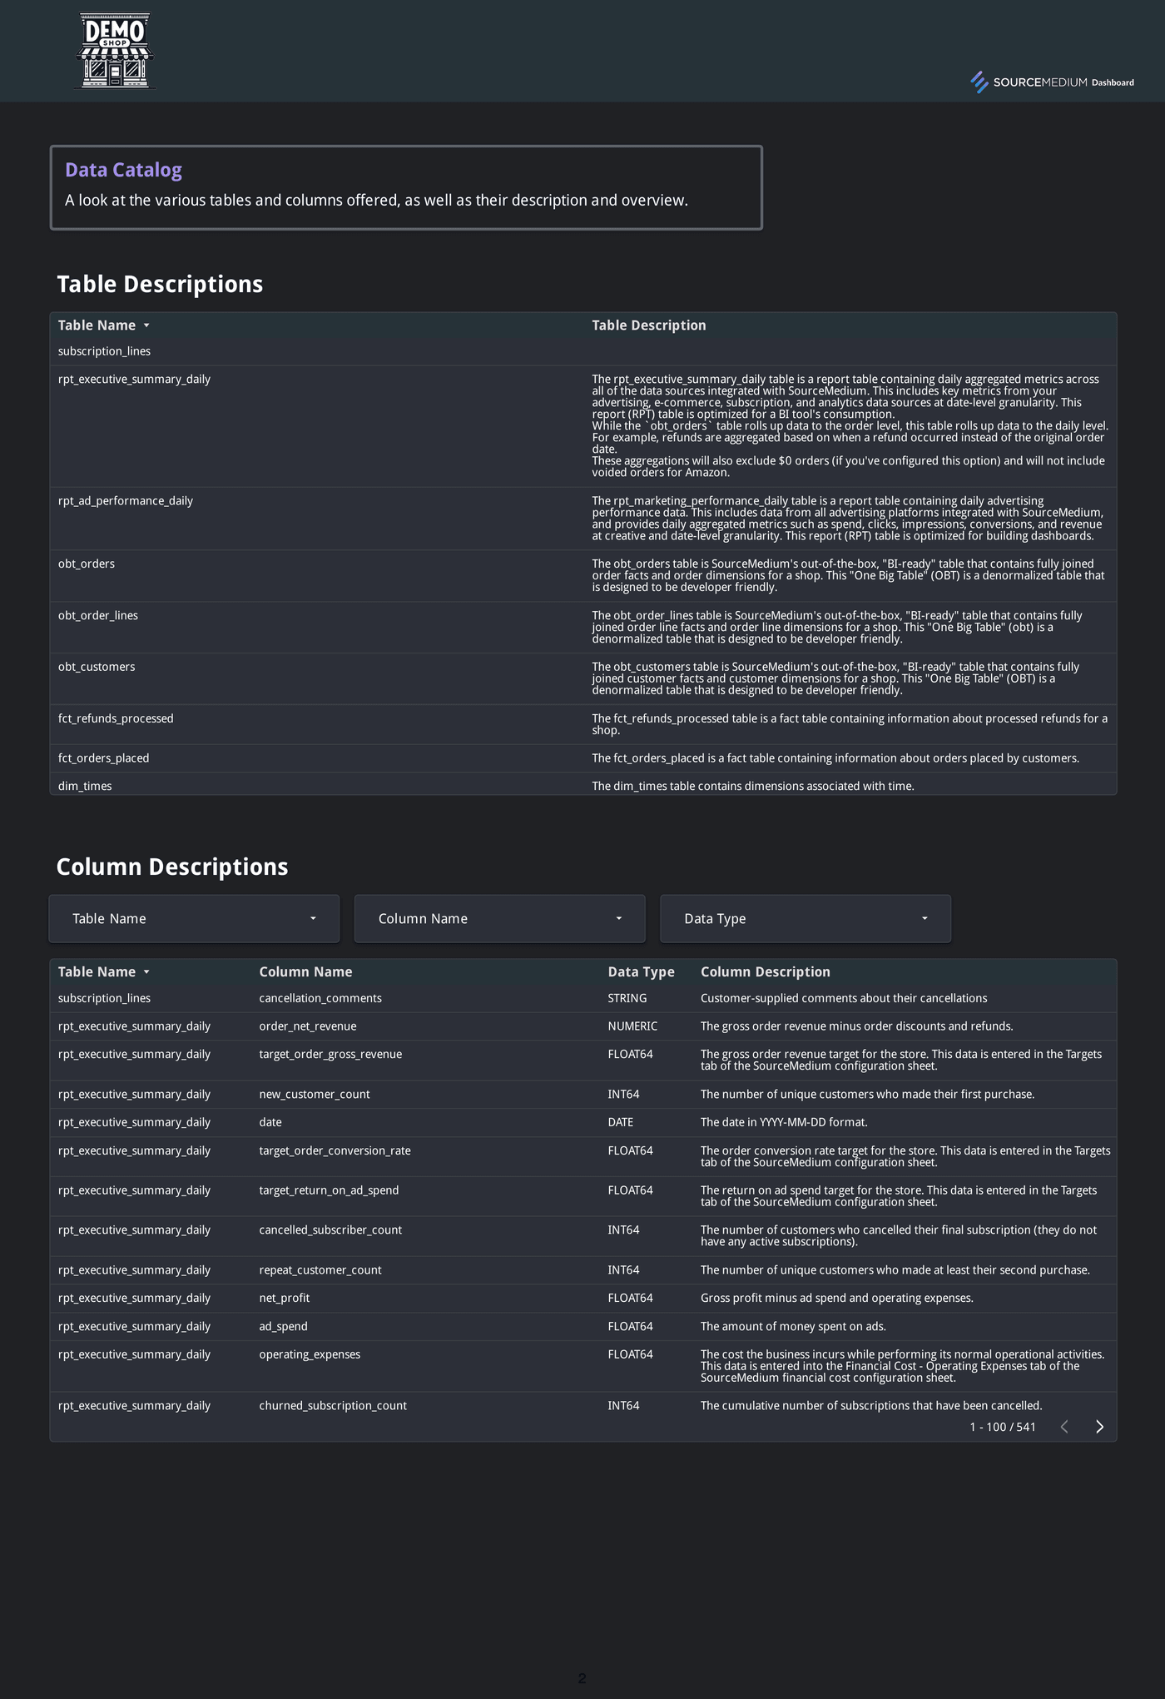The height and width of the screenshot is (1699, 1165).
Task: Open the Data Type filter dropdown
Action: tap(804, 918)
